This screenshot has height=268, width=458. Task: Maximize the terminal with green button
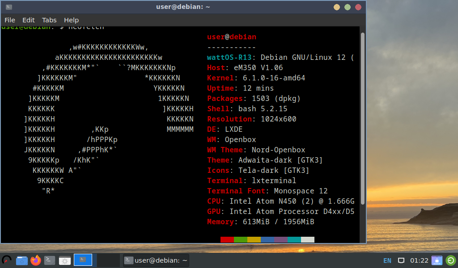click(x=347, y=7)
